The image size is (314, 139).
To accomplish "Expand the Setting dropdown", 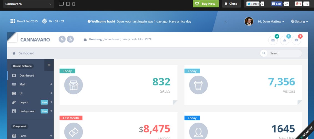I will tap(300, 22).
